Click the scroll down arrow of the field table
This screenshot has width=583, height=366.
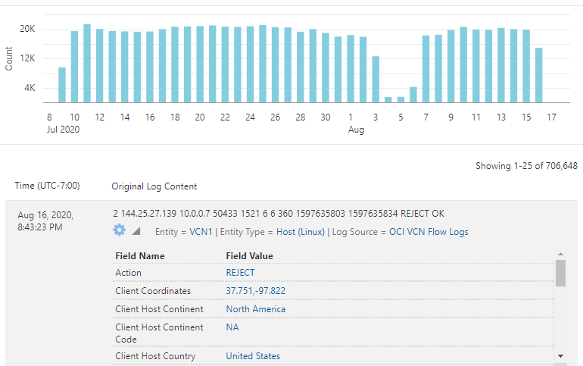(560, 355)
